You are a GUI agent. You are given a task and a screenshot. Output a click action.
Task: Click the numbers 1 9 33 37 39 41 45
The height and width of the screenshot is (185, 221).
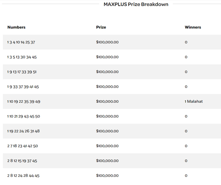tap(23, 87)
